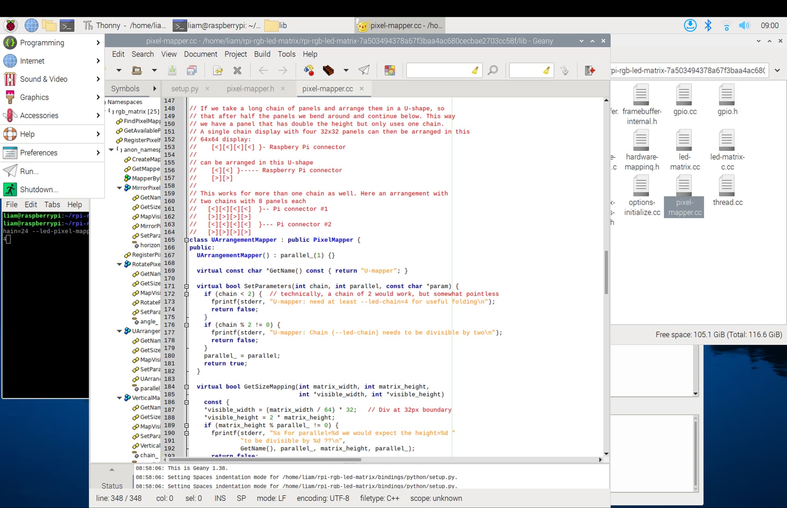
Task: Click the Save all files toolbar icon
Action: (192, 70)
